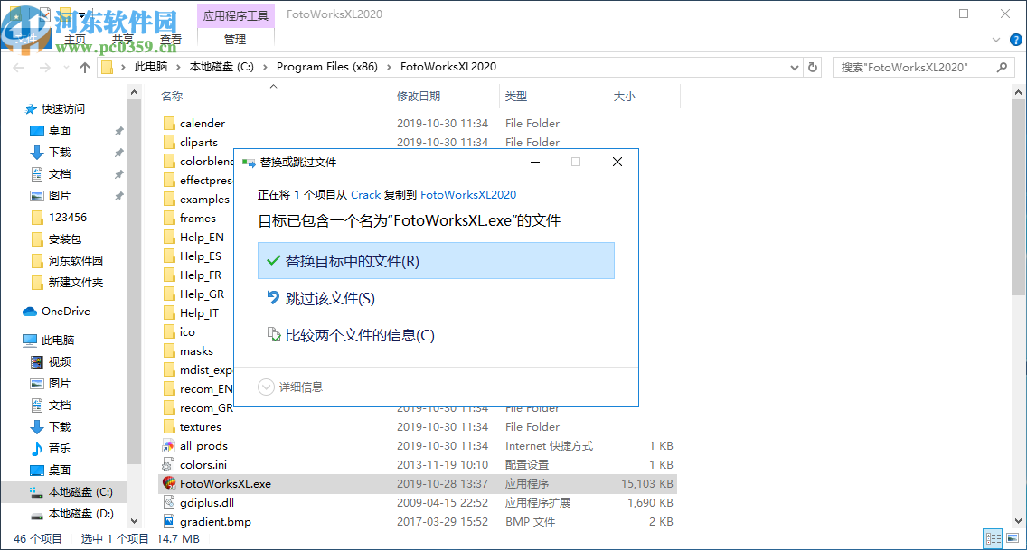Click the search FotoWorksXL2020 box

pyautogui.click(x=913, y=67)
